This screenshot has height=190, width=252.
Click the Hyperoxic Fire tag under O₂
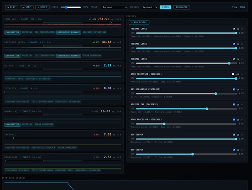point(14,79)
